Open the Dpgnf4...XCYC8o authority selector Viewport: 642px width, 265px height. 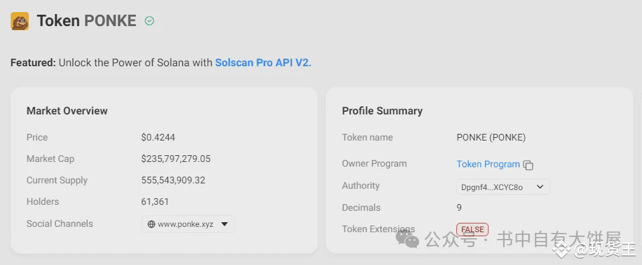(503, 187)
